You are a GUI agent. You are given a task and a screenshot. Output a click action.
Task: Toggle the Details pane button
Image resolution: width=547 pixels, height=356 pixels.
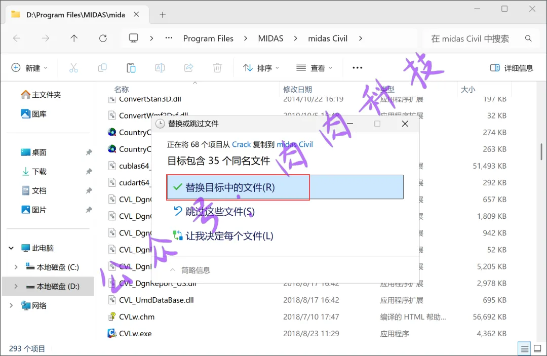click(512, 68)
